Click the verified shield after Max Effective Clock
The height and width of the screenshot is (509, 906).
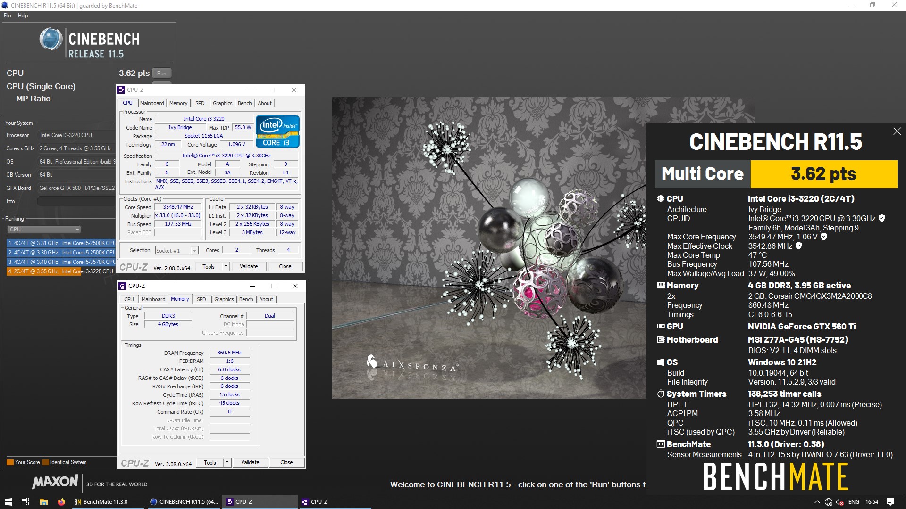click(798, 246)
